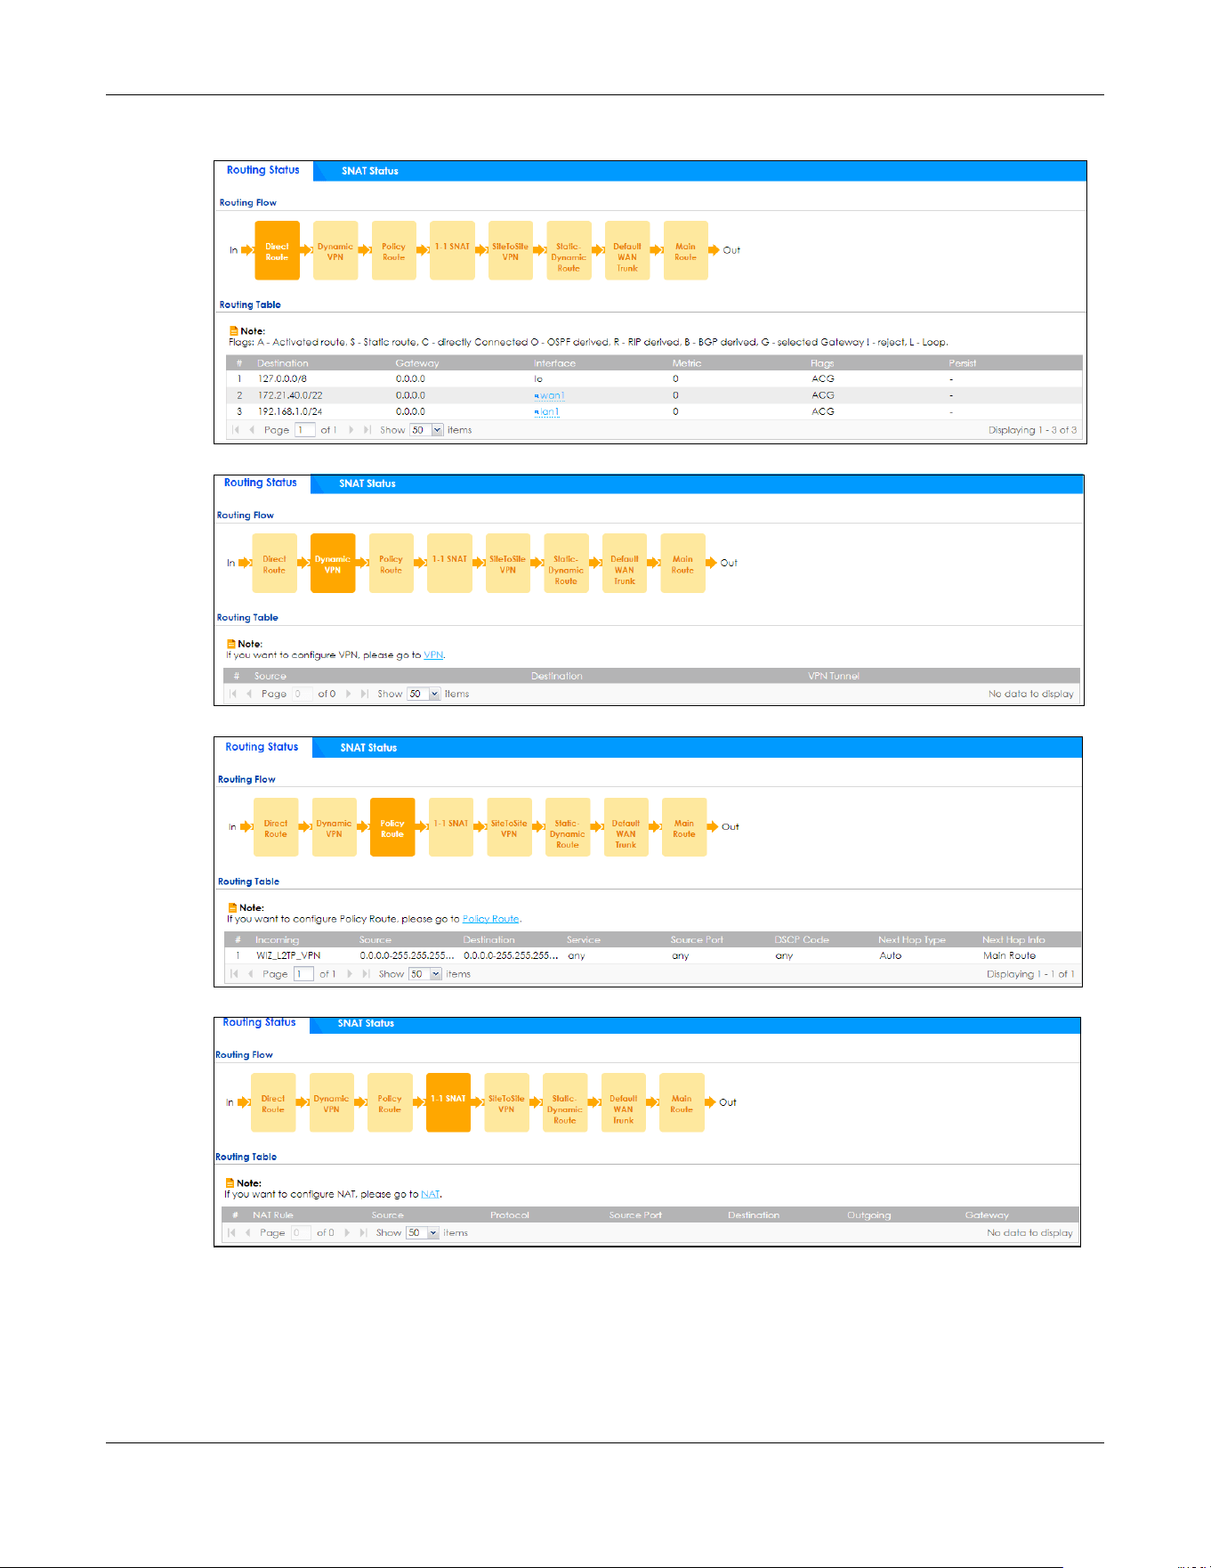The height and width of the screenshot is (1568, 1211).
Task: Click the Auto next hop type cell
Action: click(891, 956)
